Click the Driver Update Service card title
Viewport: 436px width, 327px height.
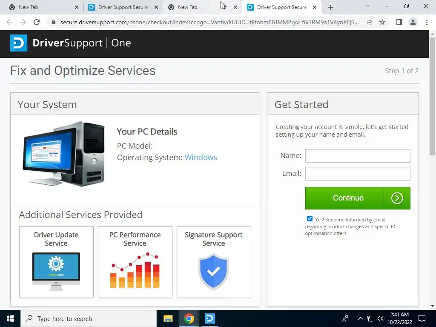pos(56,239)
